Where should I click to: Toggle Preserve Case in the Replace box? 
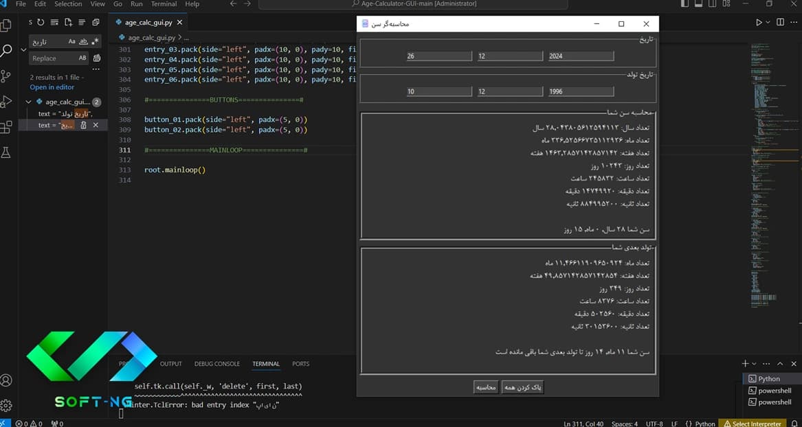(x=82, y=58)
